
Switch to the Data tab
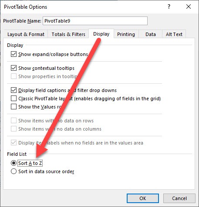[151, 34]
